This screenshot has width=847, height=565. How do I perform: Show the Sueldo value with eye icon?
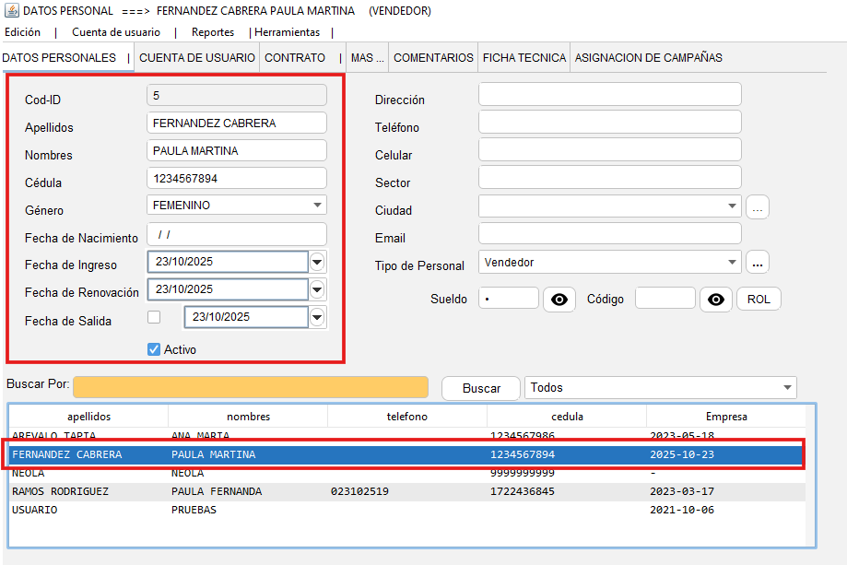click(559, 299)
